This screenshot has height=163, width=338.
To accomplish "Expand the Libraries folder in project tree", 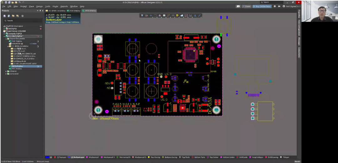I will (x=6, y=71).
